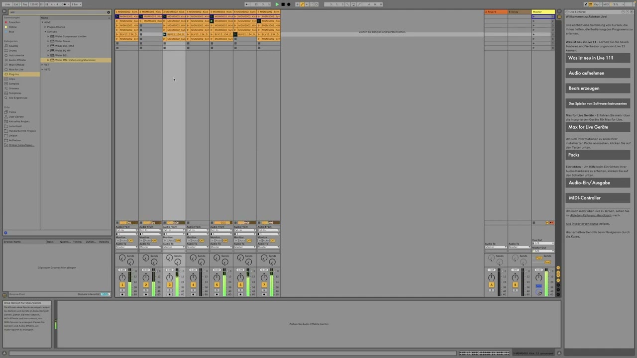
Task: Select the A Reverb return track header
Action: (x=496, y=12)
